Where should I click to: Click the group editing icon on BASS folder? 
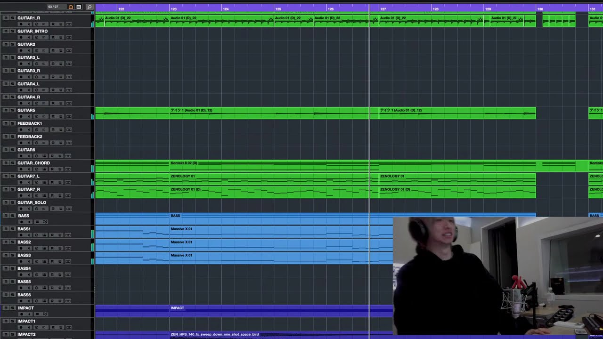pyautogui.click(x=37, y=222)
